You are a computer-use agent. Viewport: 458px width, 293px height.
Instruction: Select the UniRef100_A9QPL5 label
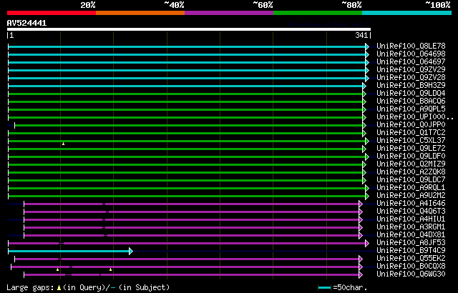pyautogui.click(x=411, y=109)
